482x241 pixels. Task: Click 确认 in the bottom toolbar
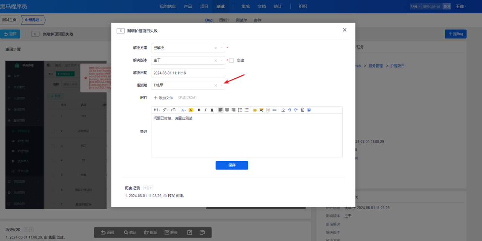pos(130,232)
